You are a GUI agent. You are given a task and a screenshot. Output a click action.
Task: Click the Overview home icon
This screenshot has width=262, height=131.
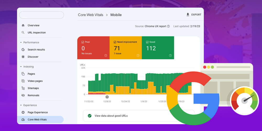[23, 25]
